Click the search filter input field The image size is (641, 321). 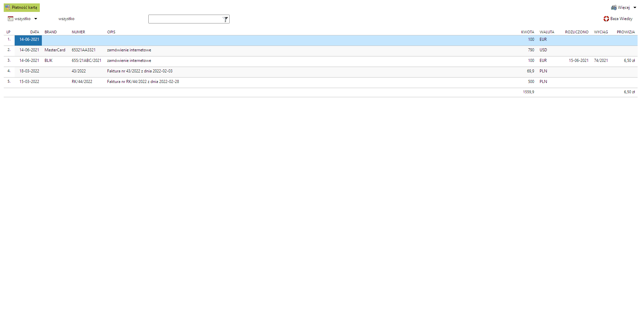click(x=185, y=19)
